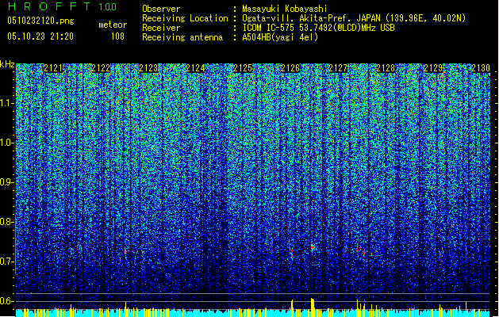This screenshot has height=317, width=499.
Task: Click the A504HB(yagi 4el) antenna text
Action: (x=280, y=37)
